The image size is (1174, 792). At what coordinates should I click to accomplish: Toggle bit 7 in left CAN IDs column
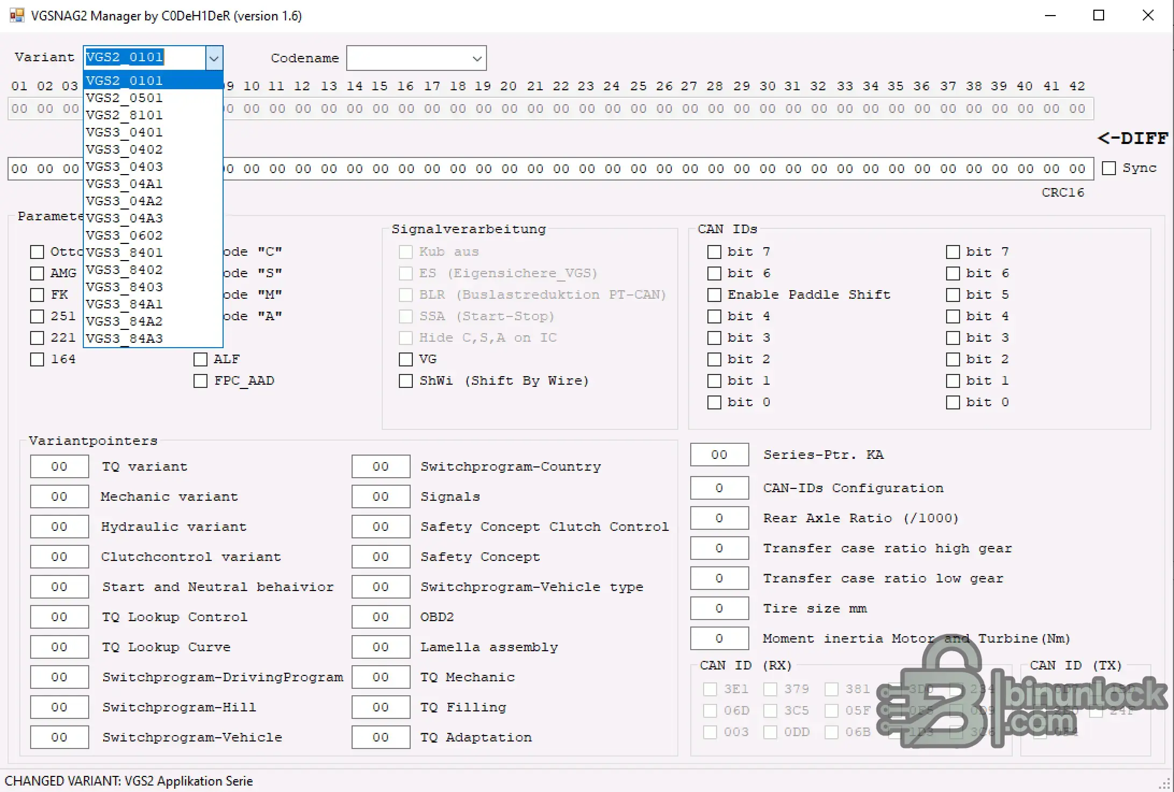(x=714, y=252)
